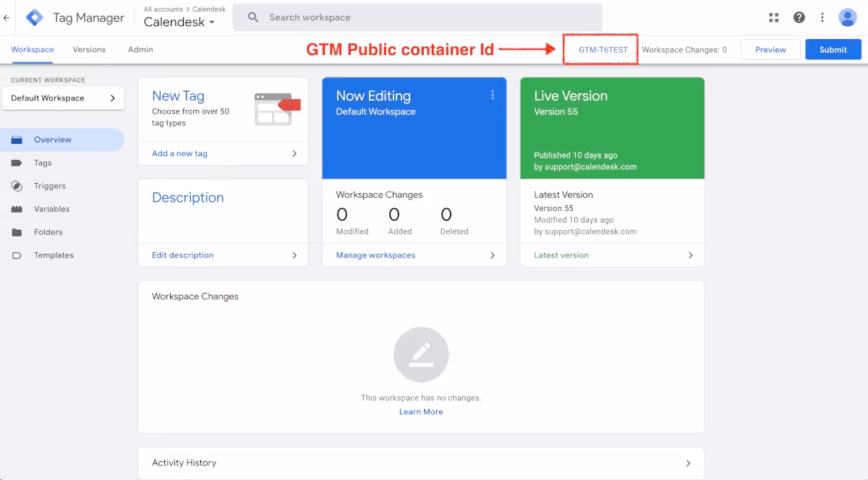Open Tag Manager help

[799, 17]
